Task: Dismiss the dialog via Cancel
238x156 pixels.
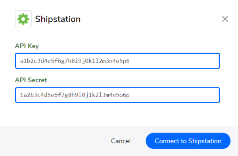Action: pos(121,141)
